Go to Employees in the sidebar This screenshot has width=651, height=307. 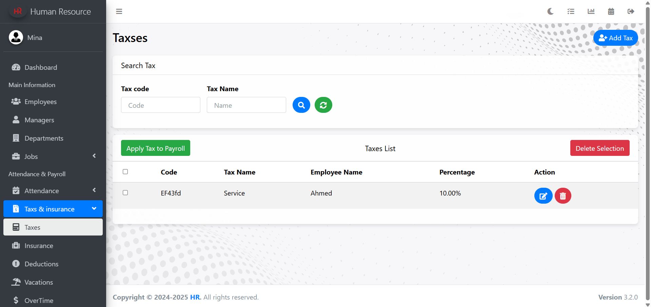click(x=53, y=102)
